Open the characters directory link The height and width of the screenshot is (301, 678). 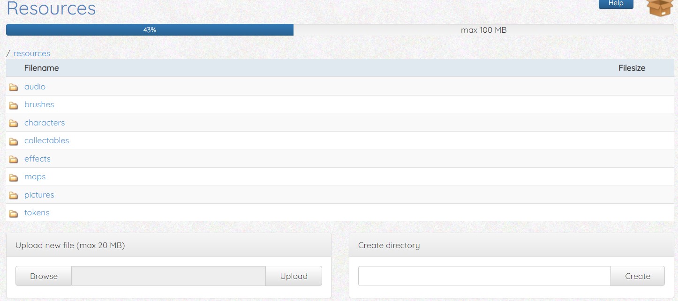pyautogui.click(x=45, y=123)
